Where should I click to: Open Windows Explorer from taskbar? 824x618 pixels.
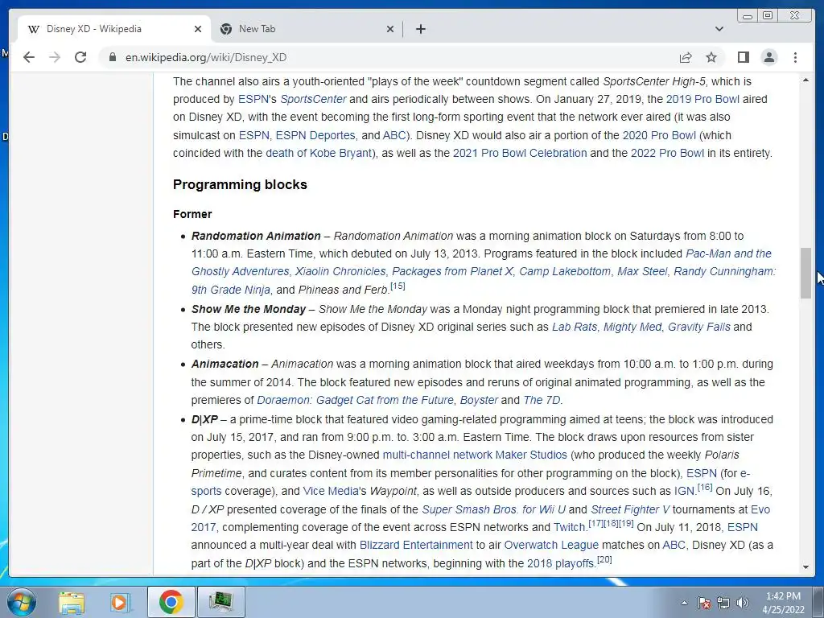72,602
